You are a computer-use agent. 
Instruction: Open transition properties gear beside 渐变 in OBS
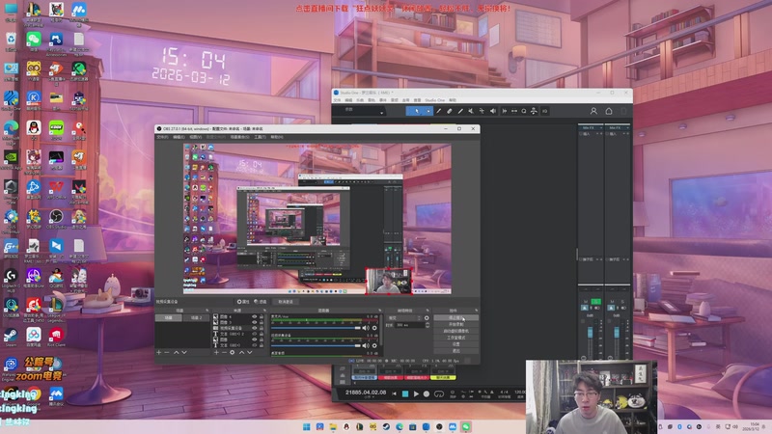point(427,318)
